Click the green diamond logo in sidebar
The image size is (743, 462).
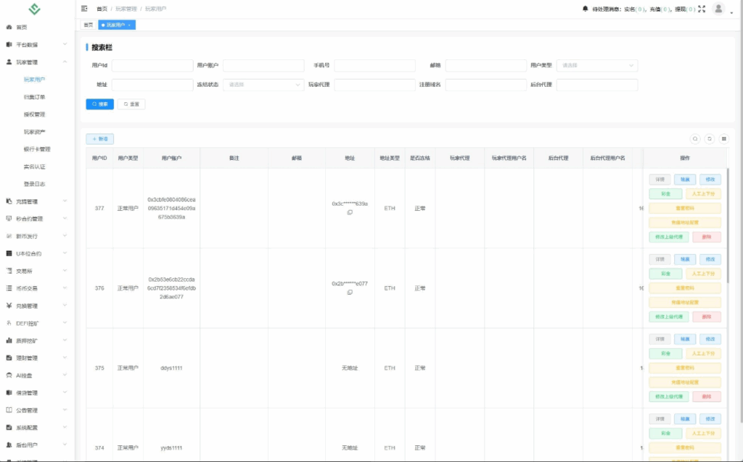pyautogui.click(x=35, y=9)
